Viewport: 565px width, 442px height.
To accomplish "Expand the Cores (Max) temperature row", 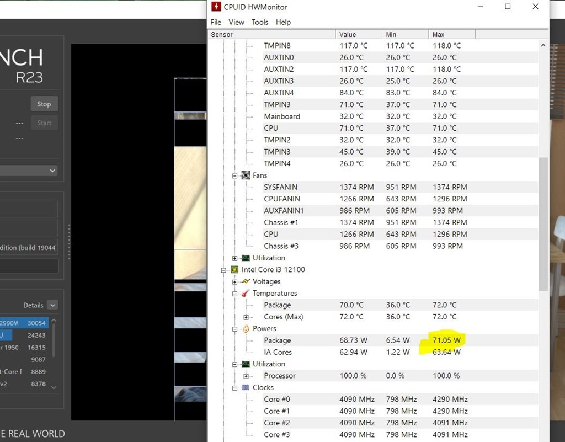I will tap(246, 317).
